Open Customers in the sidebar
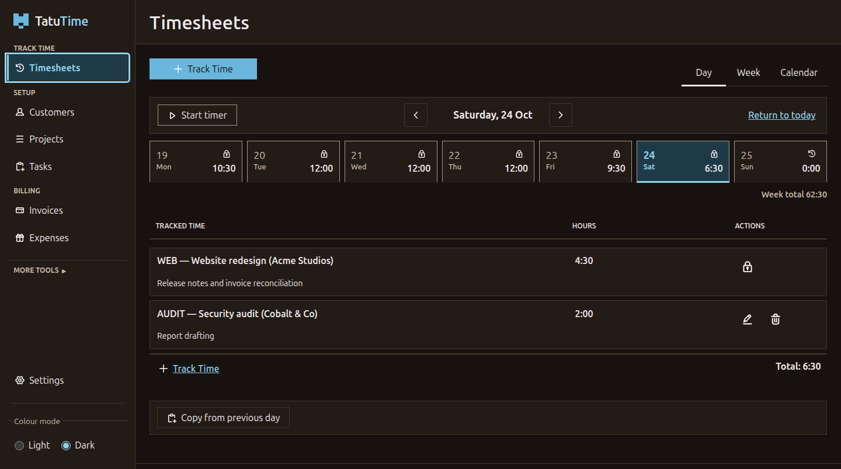Viewport: 841px width, 469px height. click(x=68, y=112)
